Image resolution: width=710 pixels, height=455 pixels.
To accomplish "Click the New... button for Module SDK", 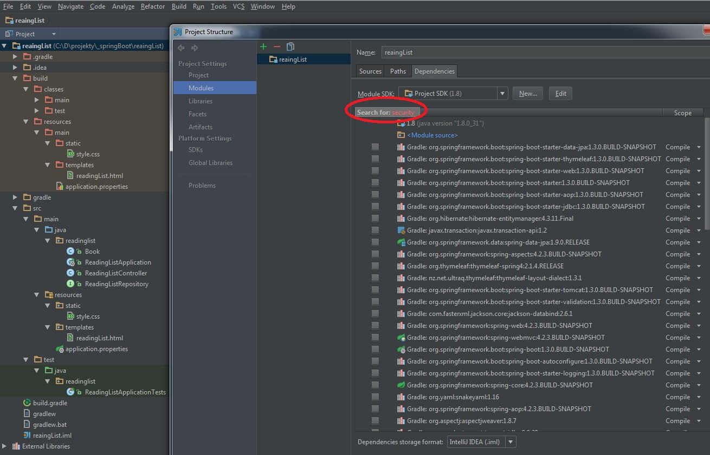I will (528, 94).
